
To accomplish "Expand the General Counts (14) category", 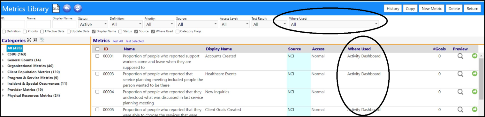I will [x=3, y=60].
